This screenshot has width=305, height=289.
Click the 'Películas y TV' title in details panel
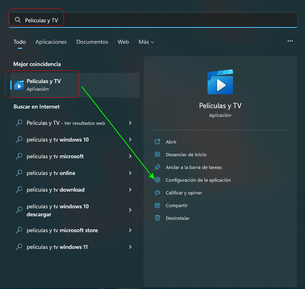[220, 106]
